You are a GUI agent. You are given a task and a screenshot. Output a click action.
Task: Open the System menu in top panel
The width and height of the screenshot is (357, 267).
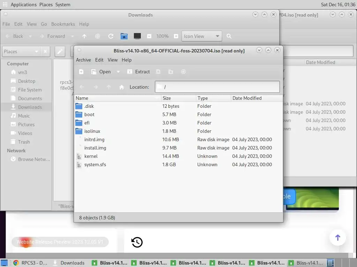tap(63, 5)
